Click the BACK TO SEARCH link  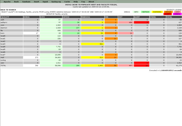tap(9, 10)
